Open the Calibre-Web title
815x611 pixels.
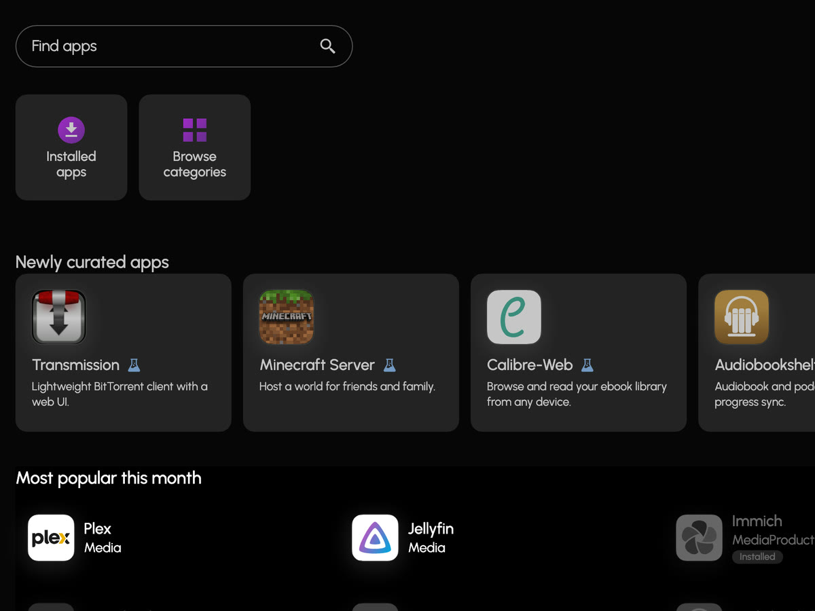pyautogui.click(x=530, y=365)
